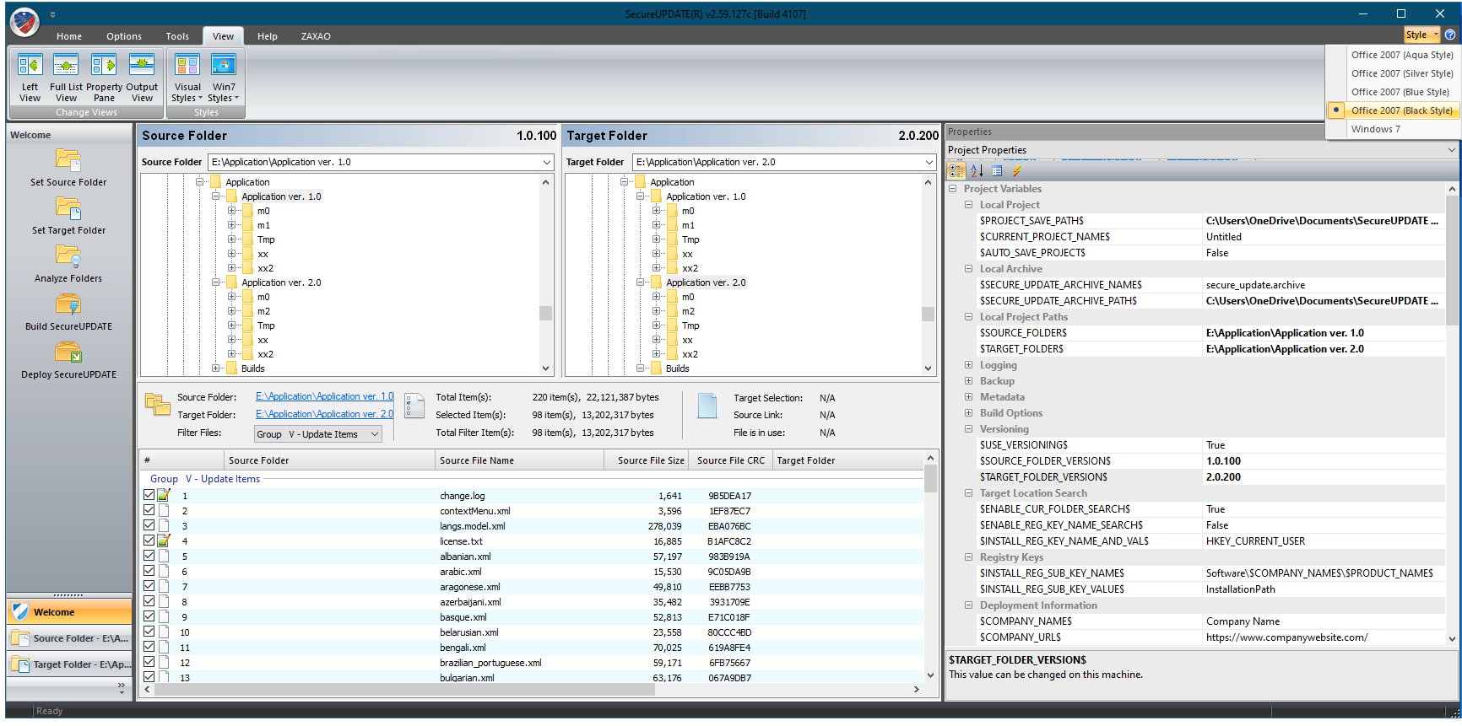Open the Options ribbon tab
The image size is (1462, 726).
tap(124, 36)
